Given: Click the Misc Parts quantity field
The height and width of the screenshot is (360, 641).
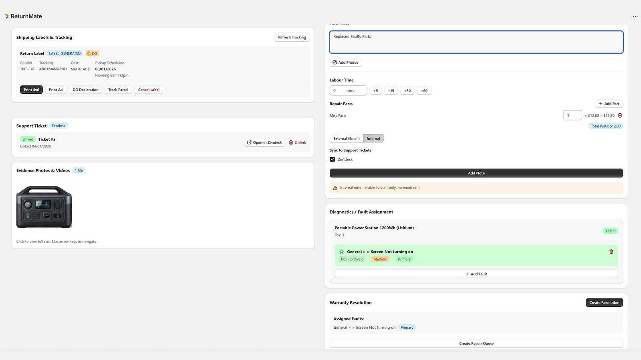Looking at the screenshot, I should pos(572,115).
